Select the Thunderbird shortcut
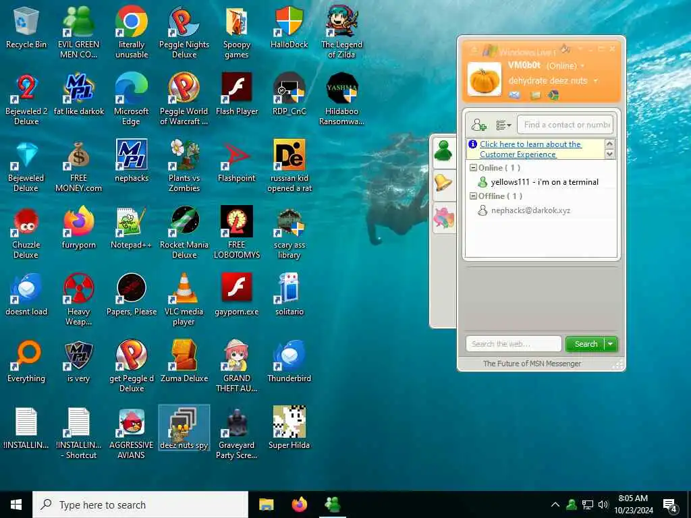 point(289,362)
